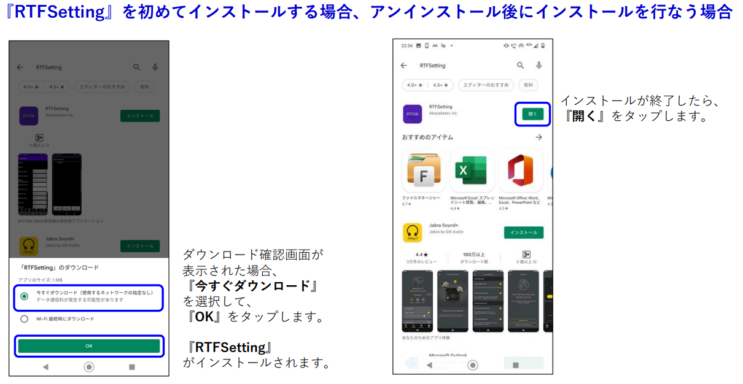This screenshot has width=743, height=384.
Task: Tap battery icon in 22:34 status bar
Action: 543,45
